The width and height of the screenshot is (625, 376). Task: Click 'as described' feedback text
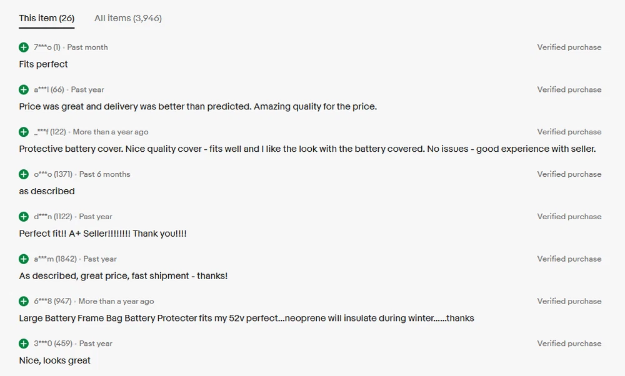(x=47, y=191)
